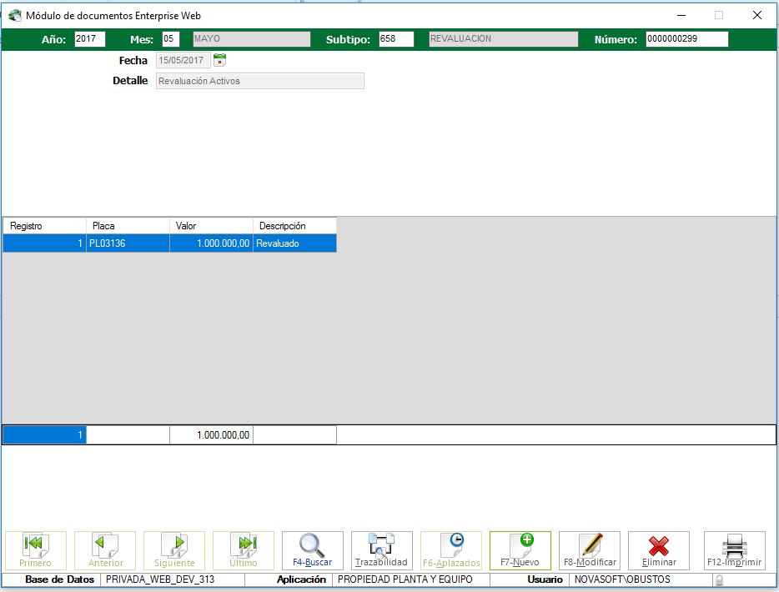This screenshot has height=592, width=779.
Task: Open the calendar picker next to Fecha
Action: [x=219, y=60]
